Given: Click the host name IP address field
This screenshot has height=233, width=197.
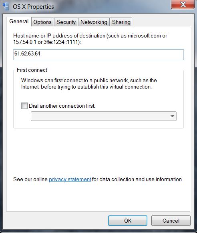Looking at the screenshot, I should (98, 55).
